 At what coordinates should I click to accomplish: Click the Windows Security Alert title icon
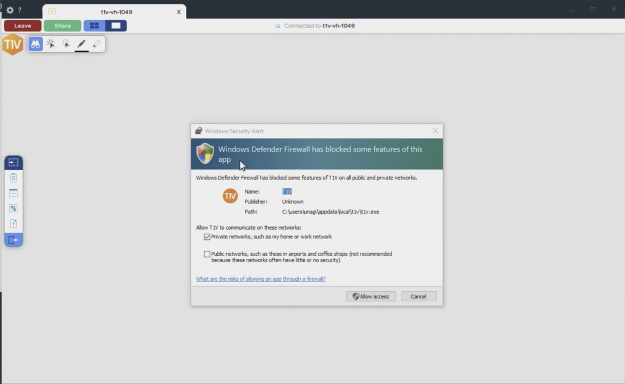[199, 131]
